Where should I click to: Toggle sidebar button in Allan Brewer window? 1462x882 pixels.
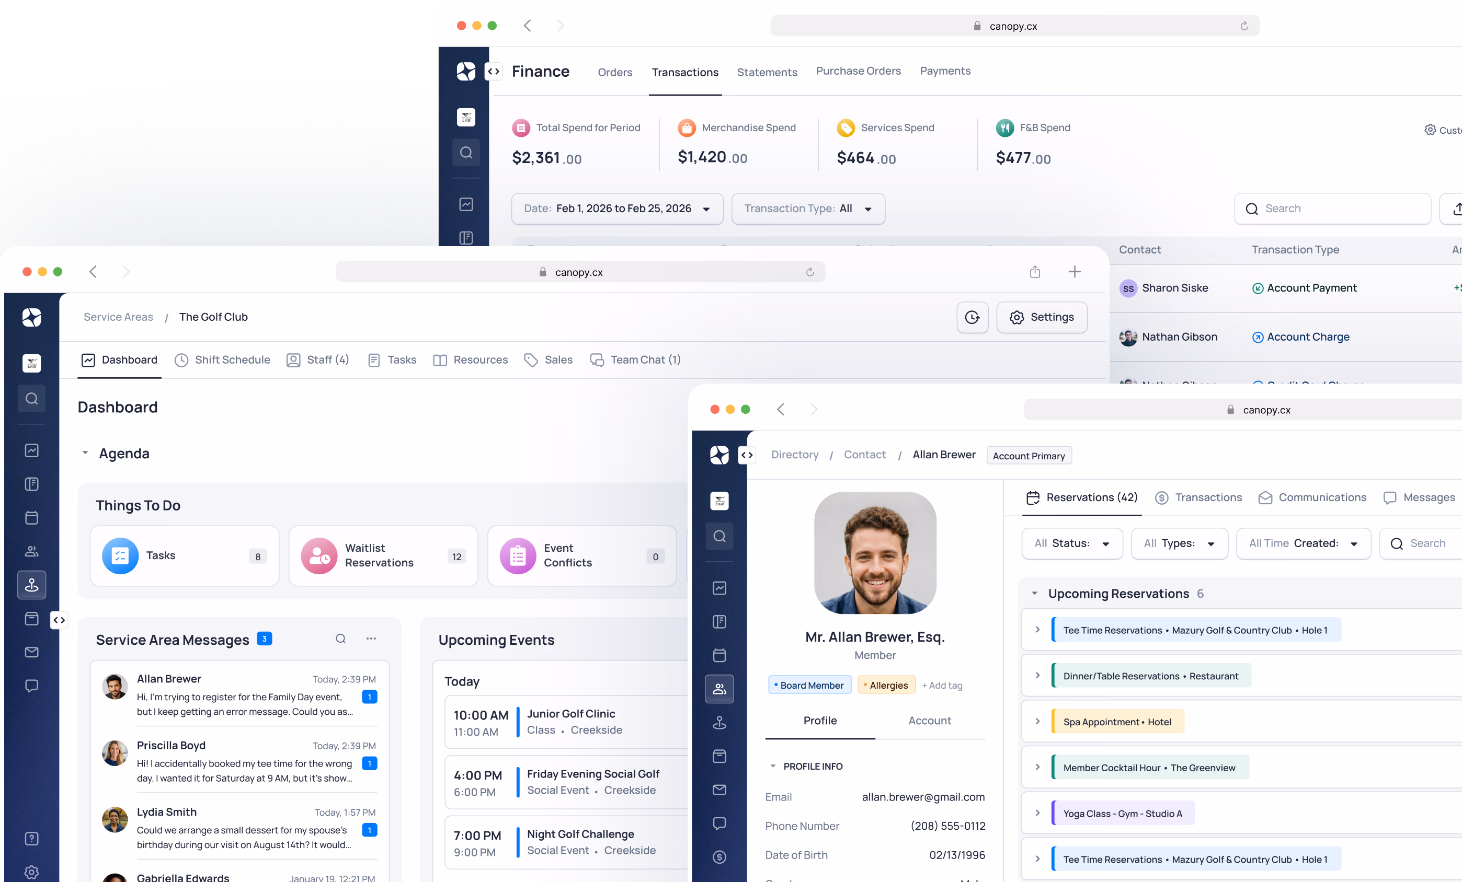[x=747, y=455]
